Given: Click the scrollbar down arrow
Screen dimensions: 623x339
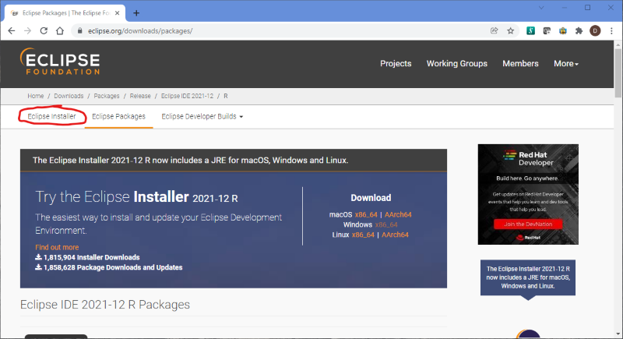Looking at the screenshot, I should [x=618, y=334].
